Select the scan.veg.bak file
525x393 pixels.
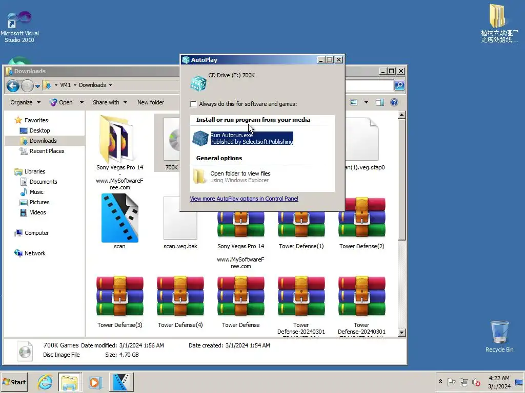[x=180, y=223]
